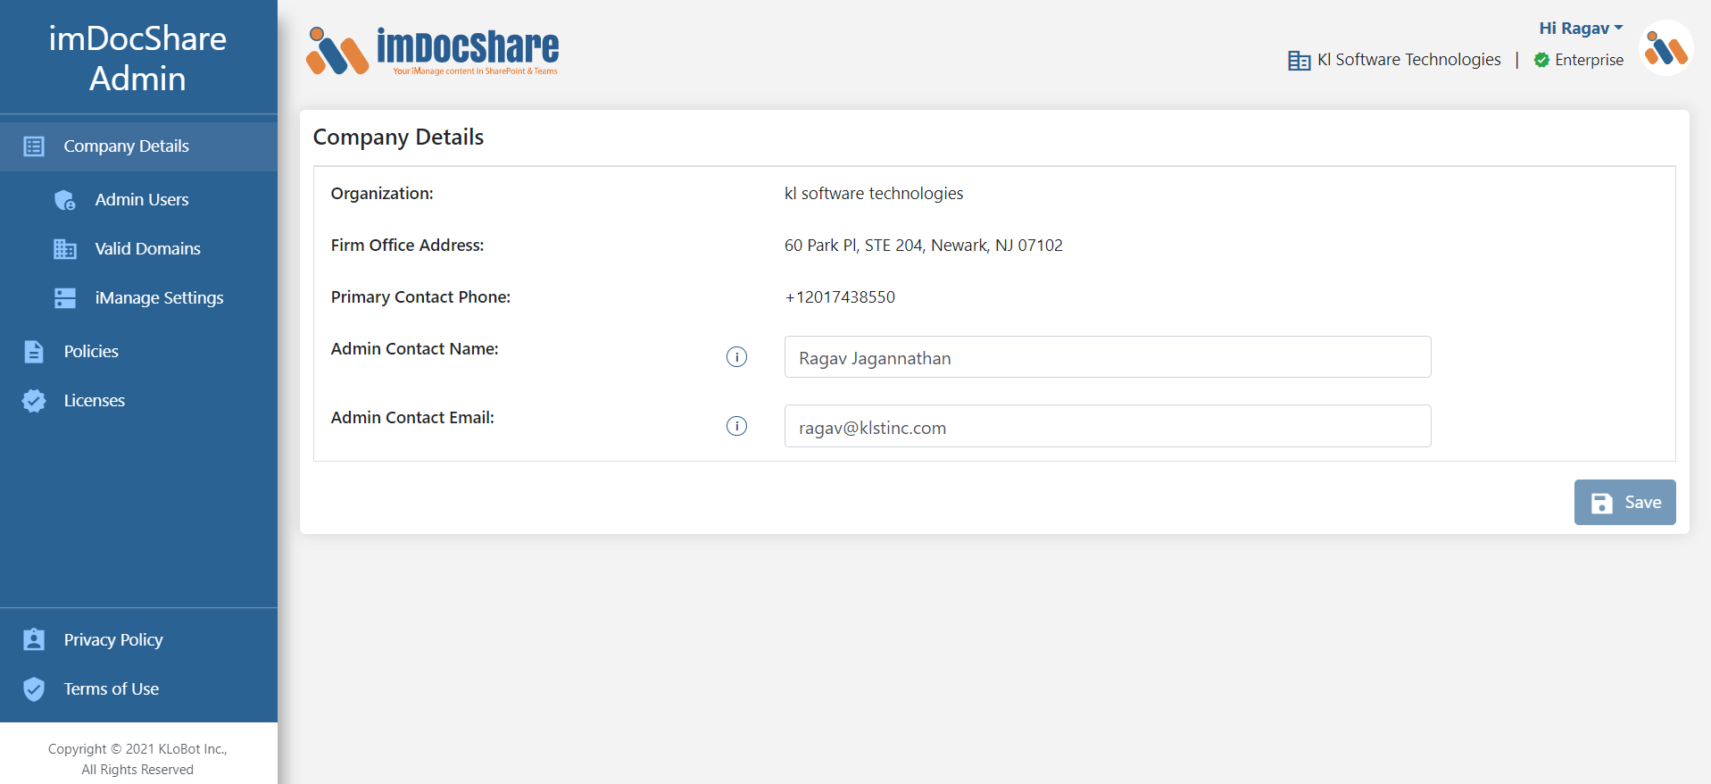Click the Primary Contact Phone label

coord(420,297)
